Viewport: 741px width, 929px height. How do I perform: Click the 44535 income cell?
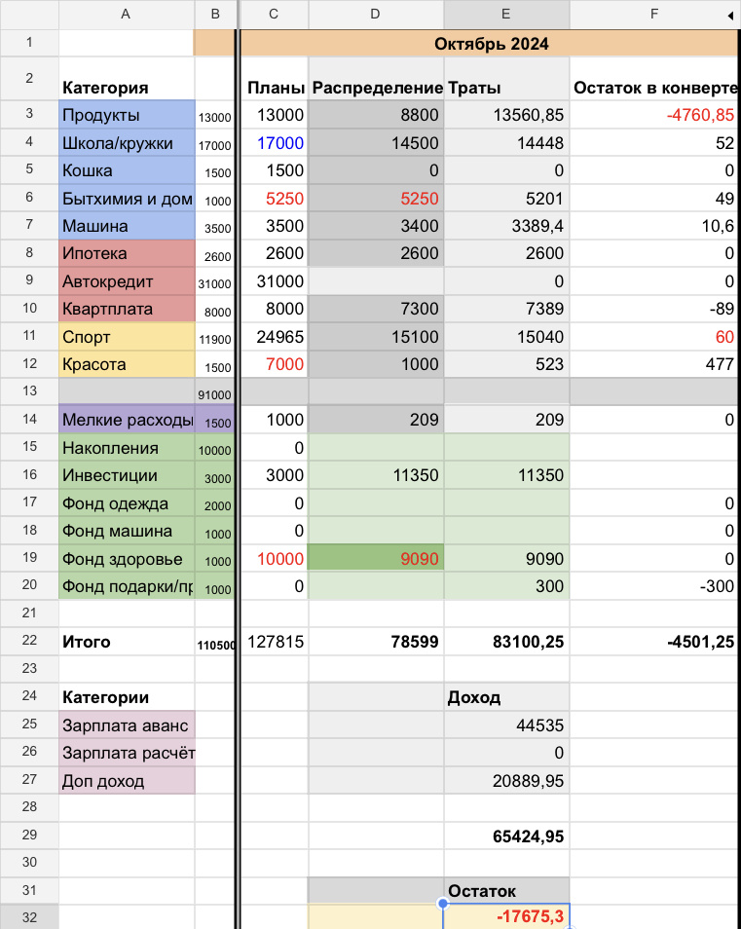tap(506, 725)
